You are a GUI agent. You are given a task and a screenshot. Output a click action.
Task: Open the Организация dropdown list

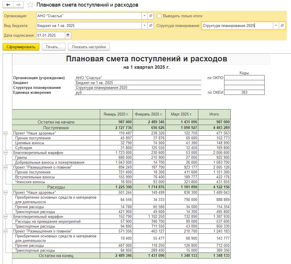144,16
